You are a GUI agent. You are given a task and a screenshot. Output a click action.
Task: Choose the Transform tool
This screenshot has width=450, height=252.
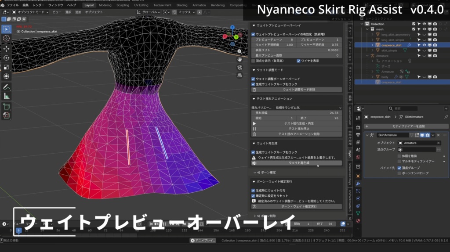coord(6,76)
